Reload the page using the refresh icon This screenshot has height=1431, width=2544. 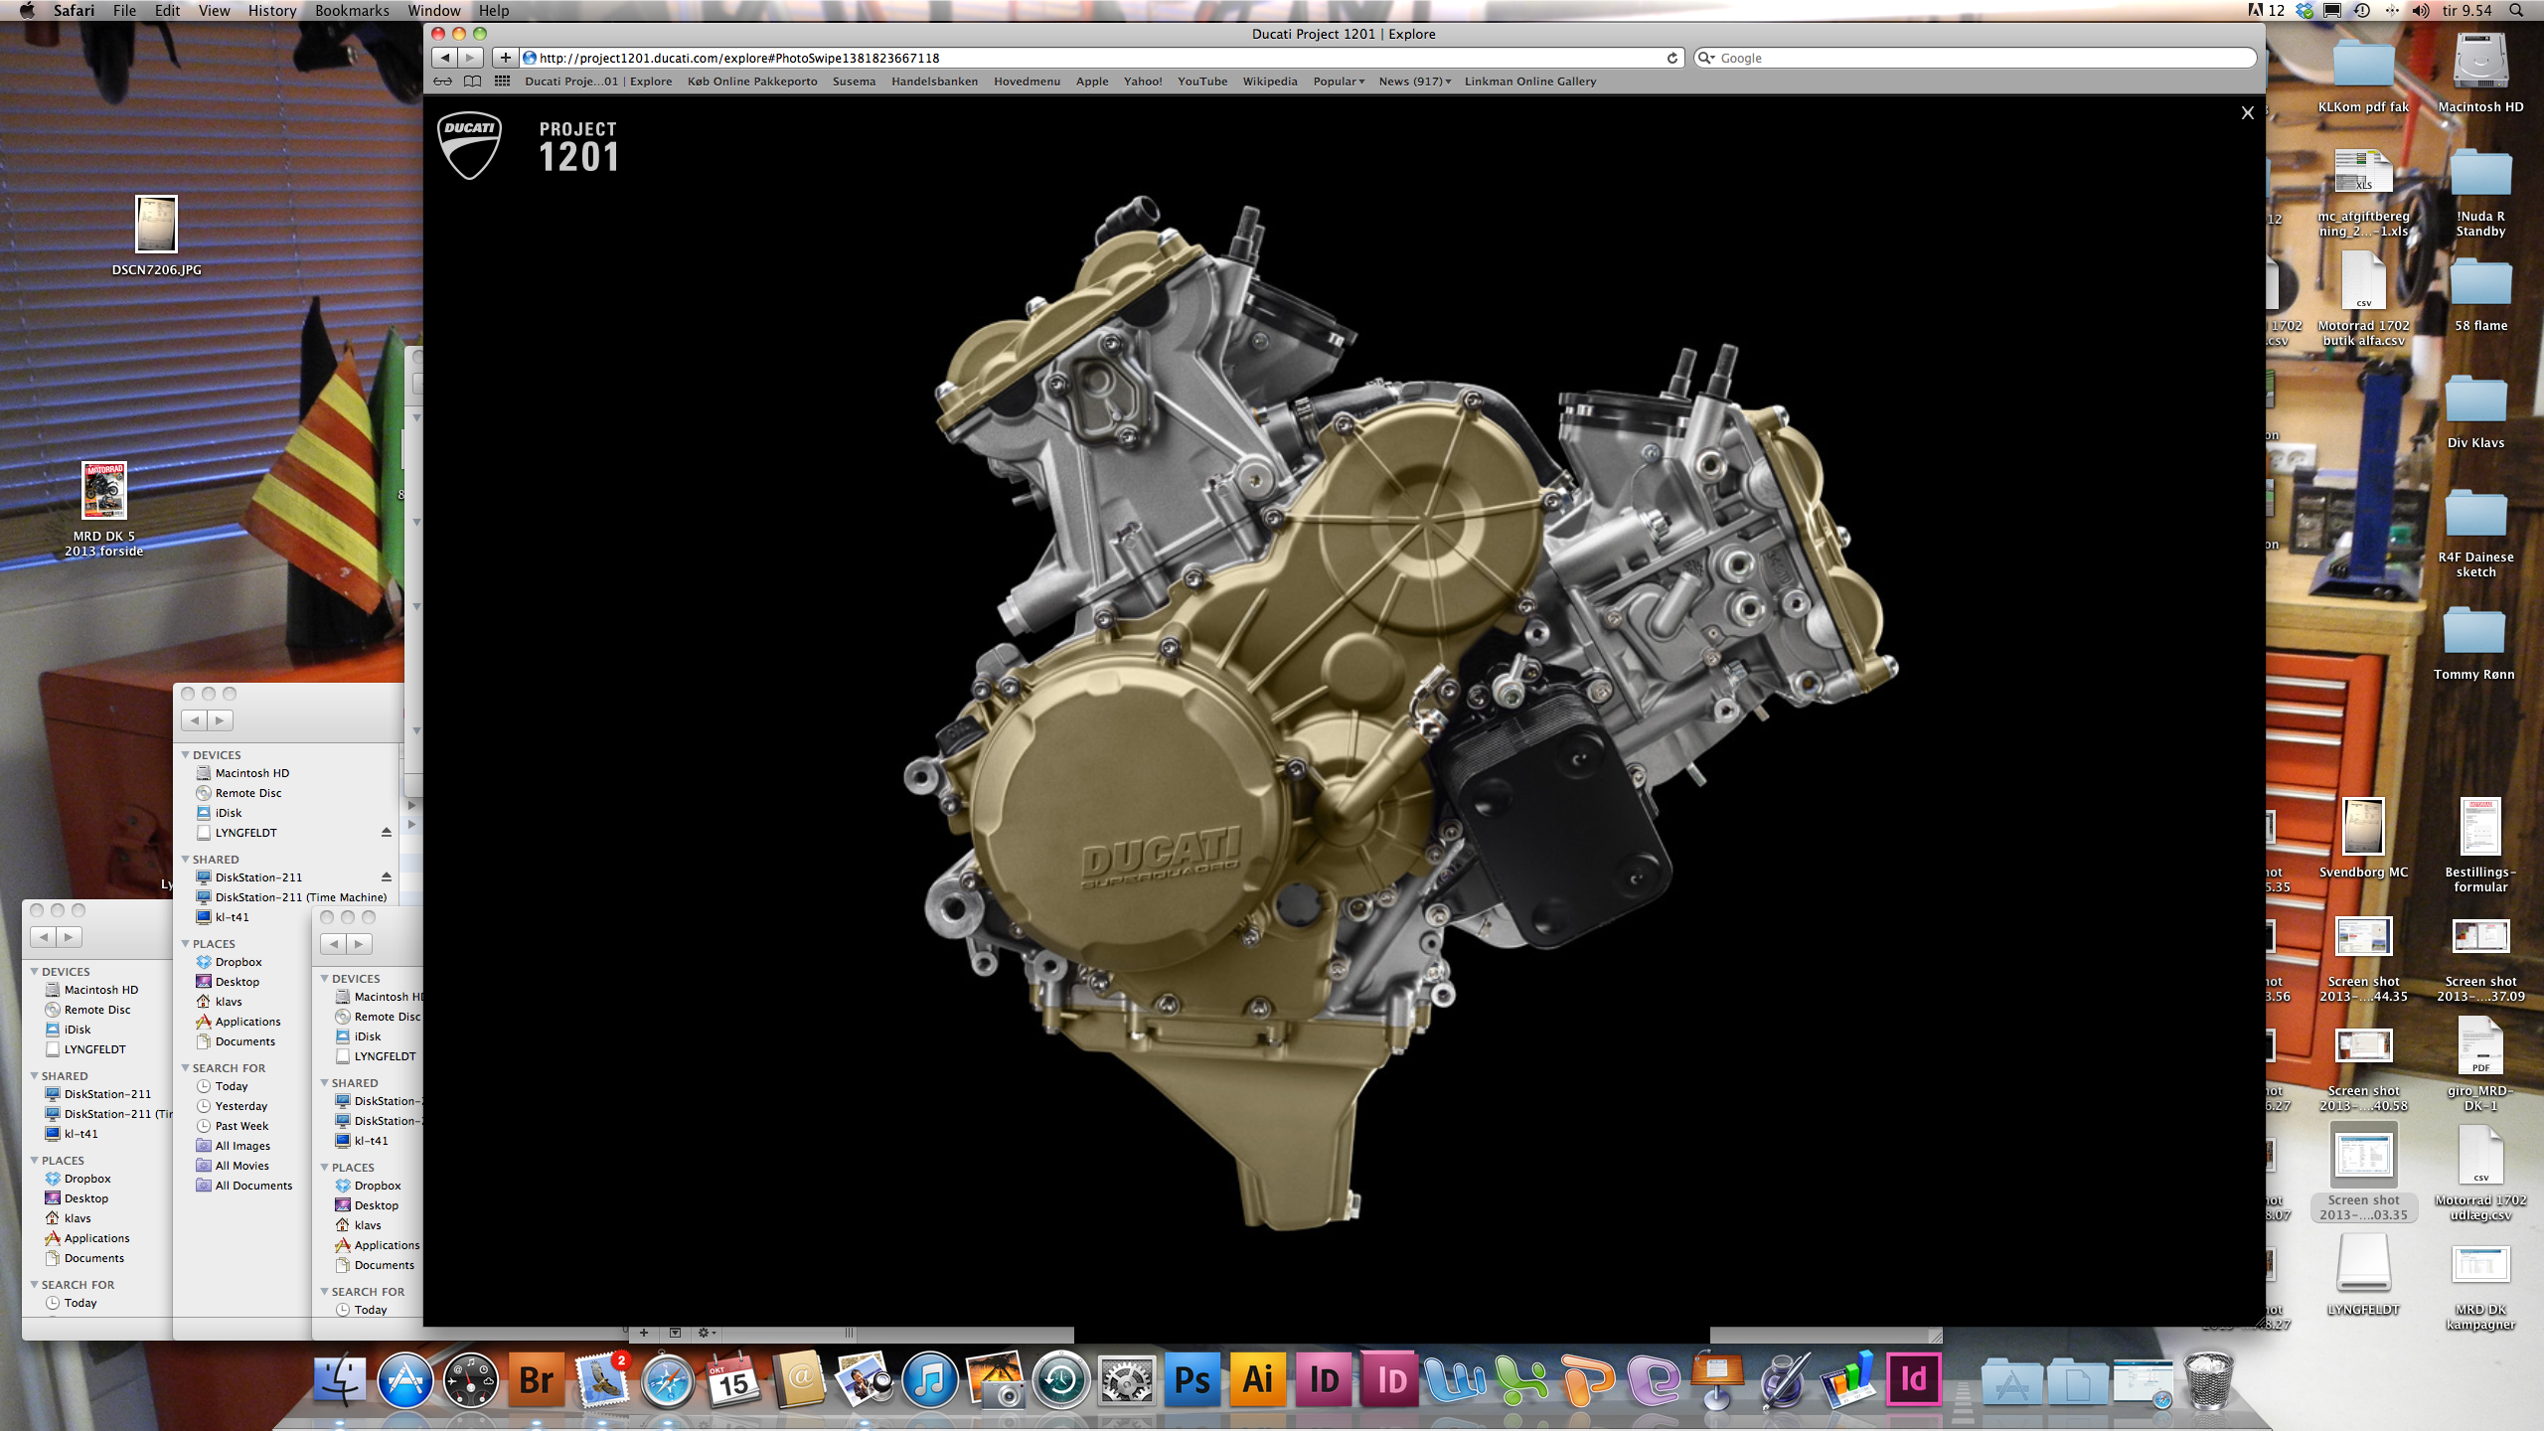click(1672, 58)
